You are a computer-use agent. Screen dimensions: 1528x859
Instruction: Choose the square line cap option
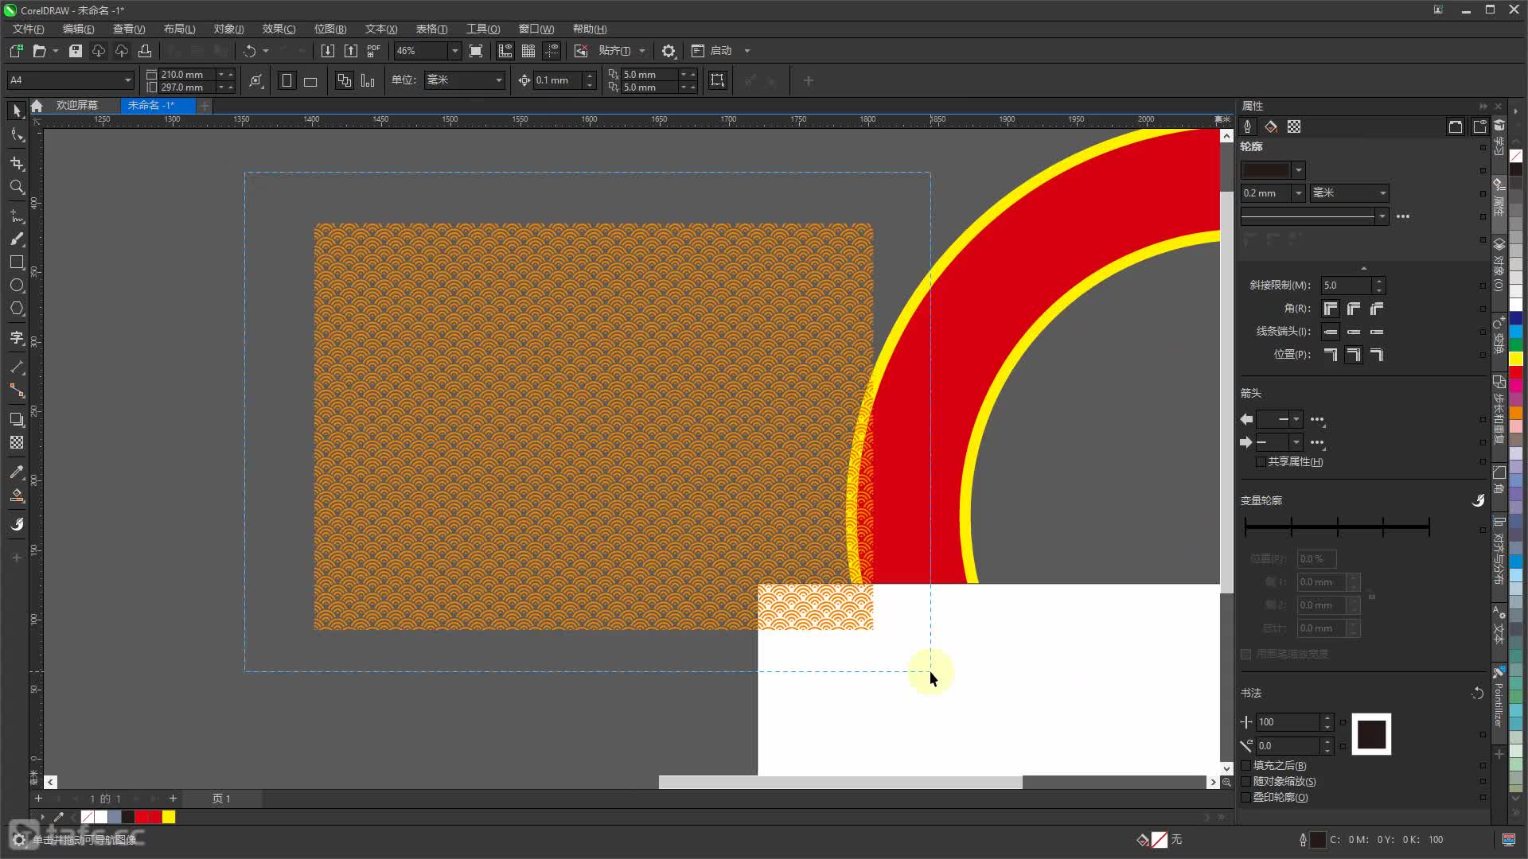coord(1331,332)
